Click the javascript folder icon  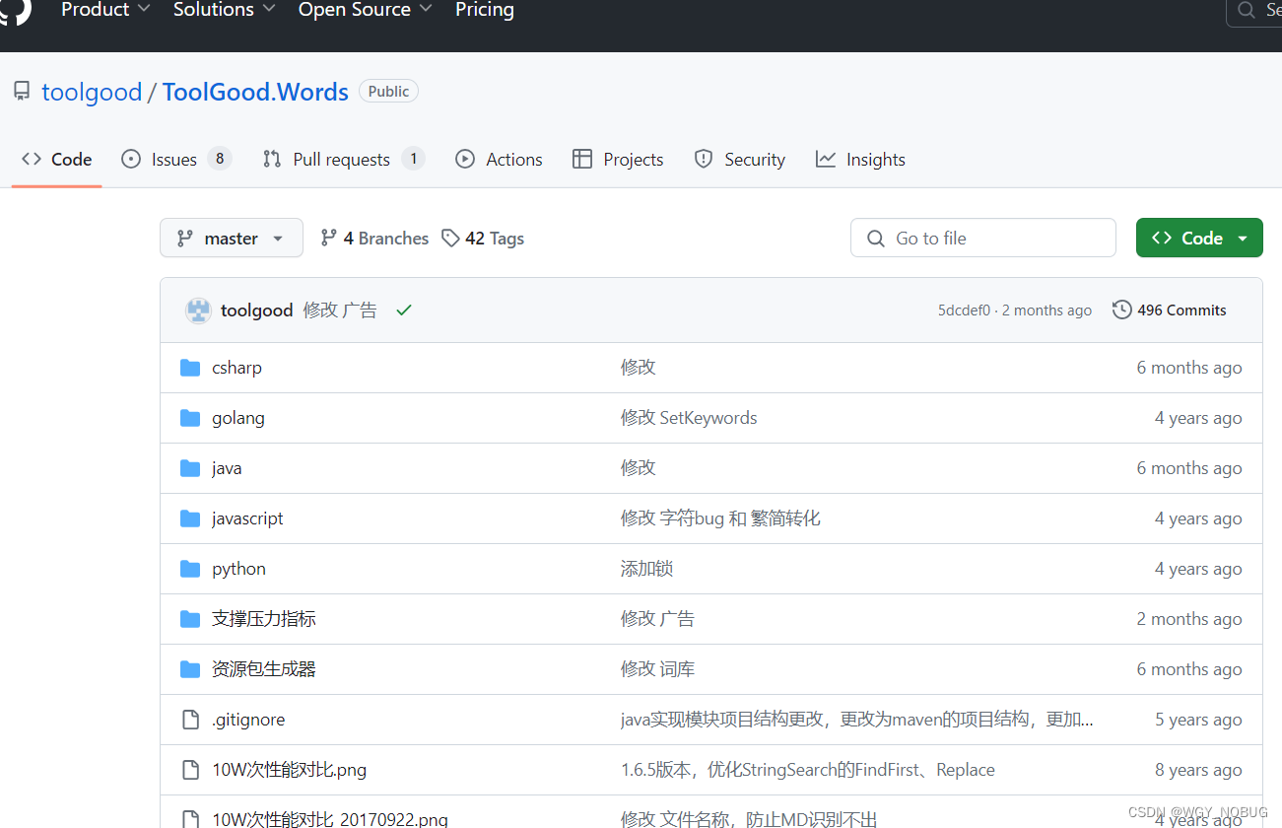[x=190, y=518]
